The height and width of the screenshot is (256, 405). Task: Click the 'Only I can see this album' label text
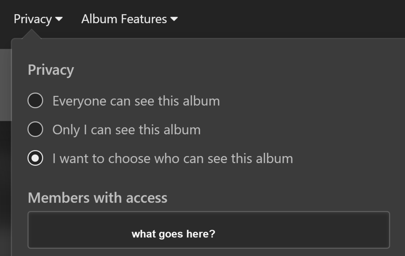pyautogui.click(x=126, y=130)
